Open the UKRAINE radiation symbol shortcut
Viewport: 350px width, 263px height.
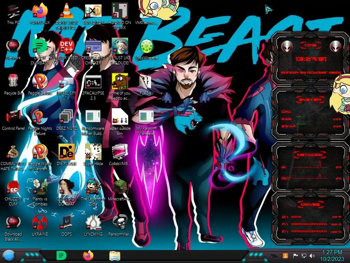click(40, 225)
